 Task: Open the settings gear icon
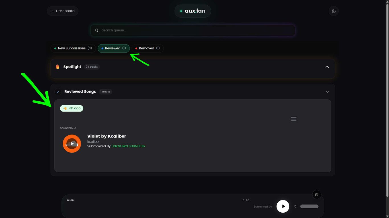click(x=334, y=11)
